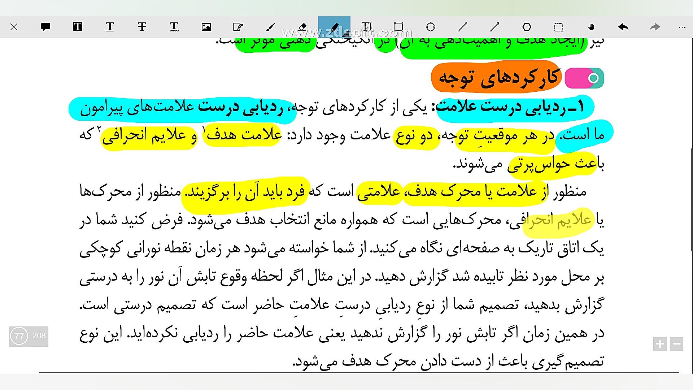The width and height of the screenshot is (693, 390).
Task: Select the polygon shape tool
Action: click(527, 27)
